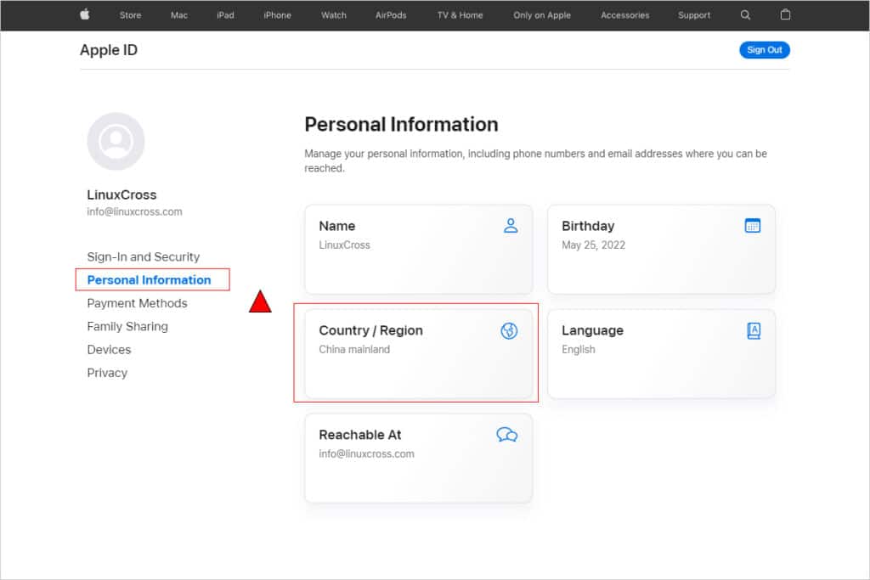The width and height of the screenshot is (870, 580).
Task: Open the iPad menu
Action: (x=225, y=15)
